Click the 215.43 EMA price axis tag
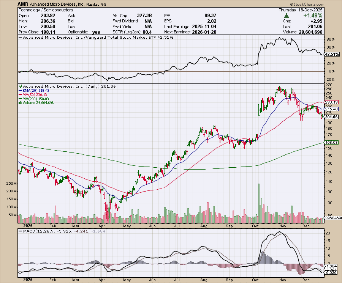The image size is (342, 283). [x=331, y=109]
